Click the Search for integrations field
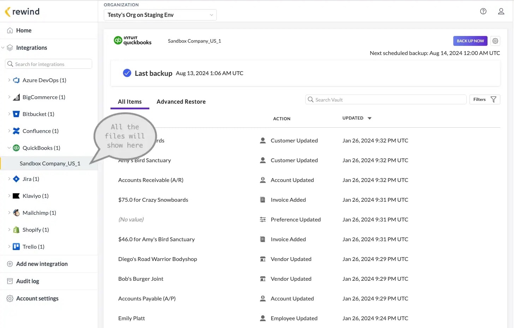 49,64
